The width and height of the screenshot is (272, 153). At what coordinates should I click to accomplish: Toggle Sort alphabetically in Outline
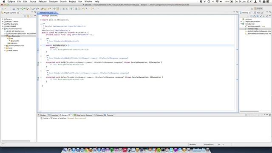pyautogui.click(x=254, y=16)
